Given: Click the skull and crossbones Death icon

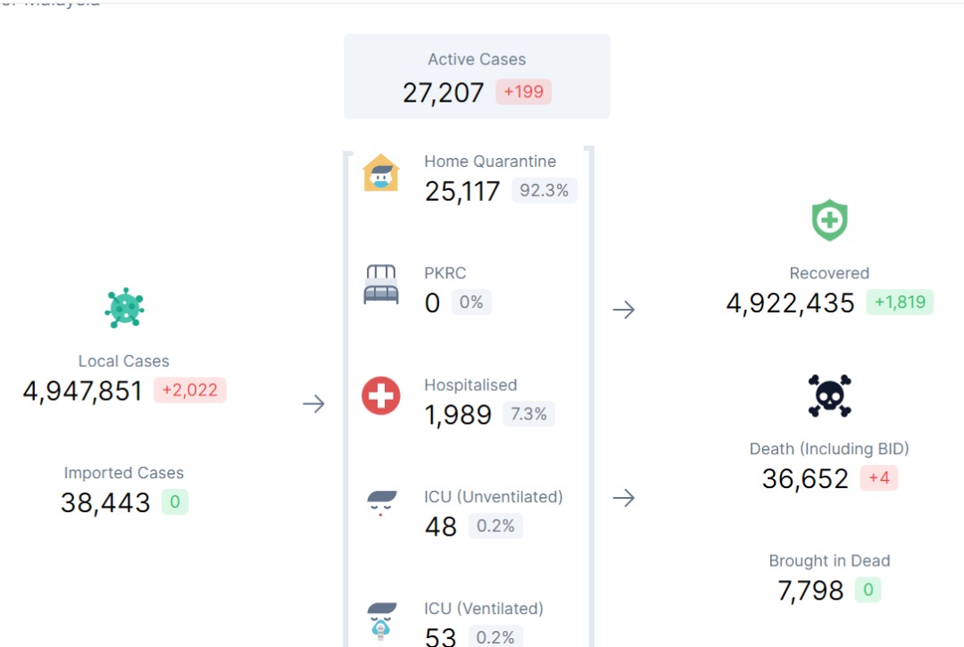Looking at the screenshot, I should tap(829, 396).
